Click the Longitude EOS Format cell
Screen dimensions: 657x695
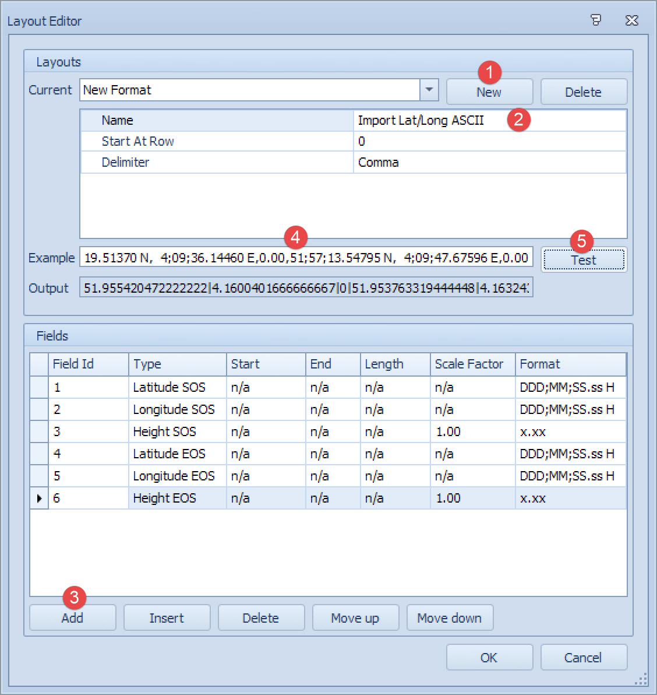(x=569, y=476)
